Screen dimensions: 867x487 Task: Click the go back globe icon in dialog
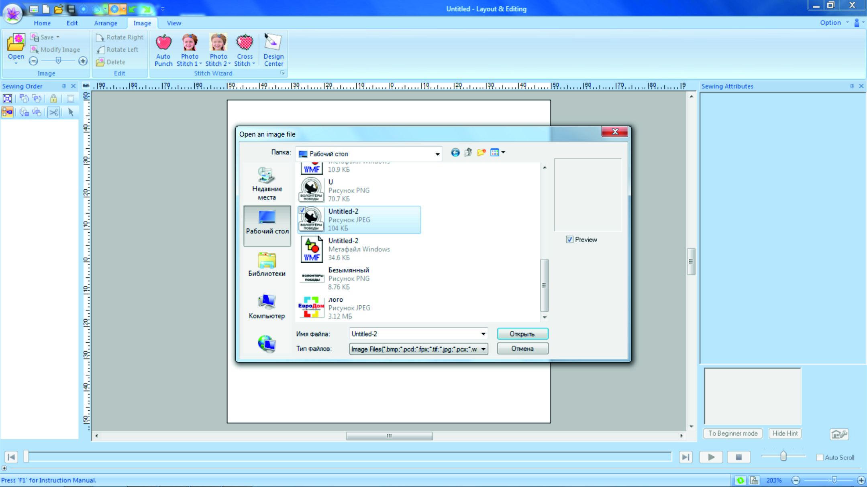tap(455, 152)
